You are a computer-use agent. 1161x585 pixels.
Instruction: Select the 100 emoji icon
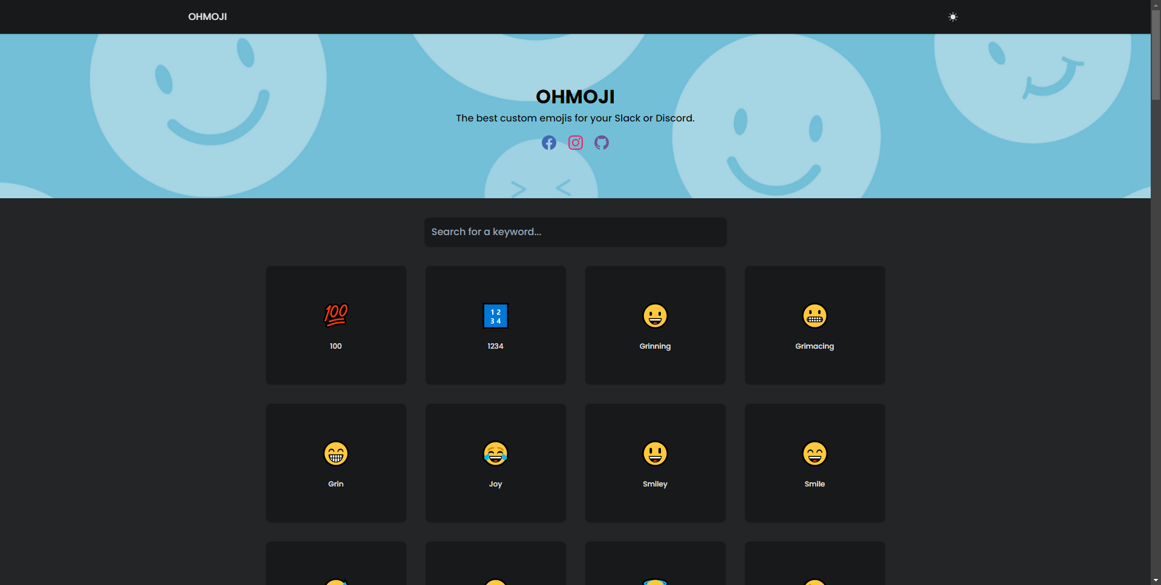coord(336,315)
